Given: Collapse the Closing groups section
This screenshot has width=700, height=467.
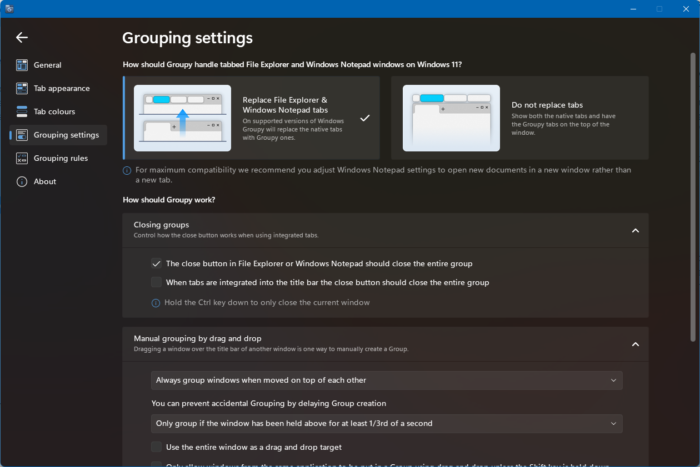Looking at the screenshot, I should (x=636, y=230).
